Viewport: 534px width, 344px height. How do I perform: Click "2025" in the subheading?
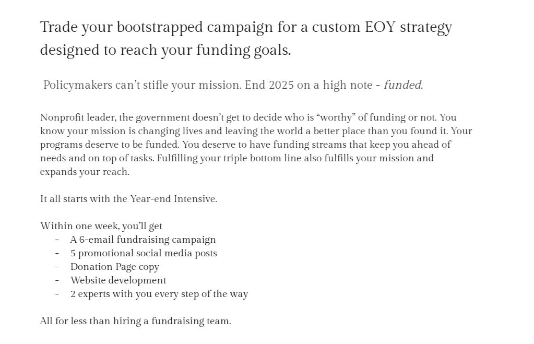(x=281, y=85)
